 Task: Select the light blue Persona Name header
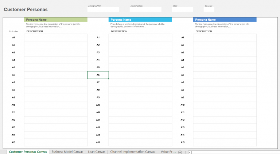[140, 20]
